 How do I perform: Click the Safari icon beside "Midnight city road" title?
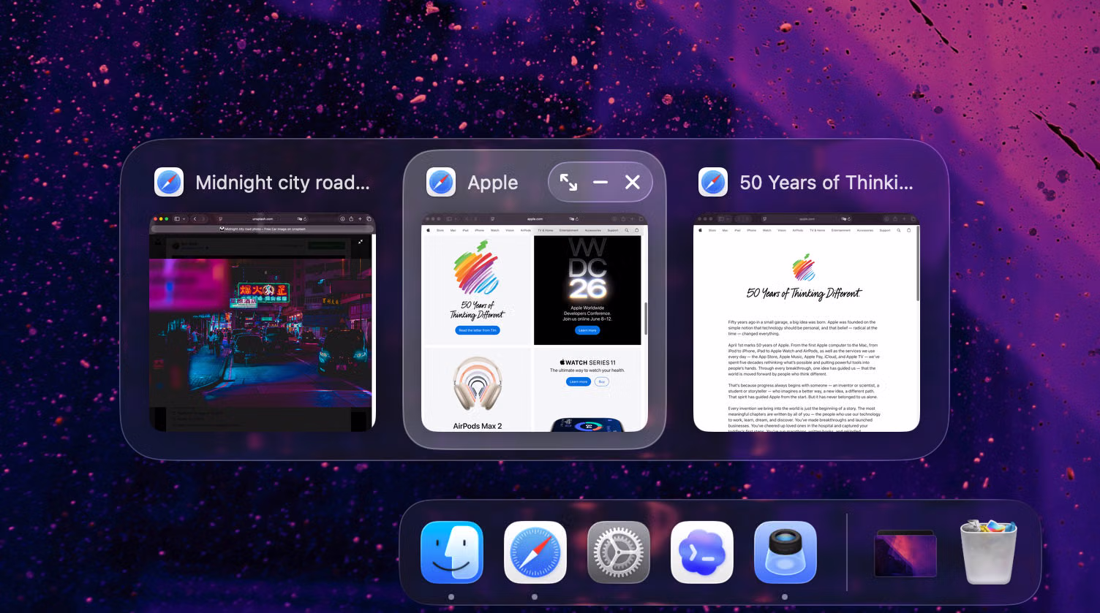(169, 183)
